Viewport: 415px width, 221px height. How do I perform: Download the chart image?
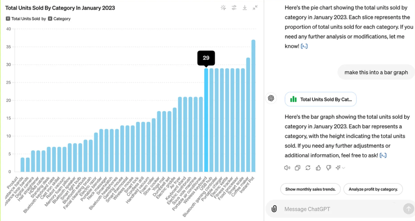(x=244, y=8)
